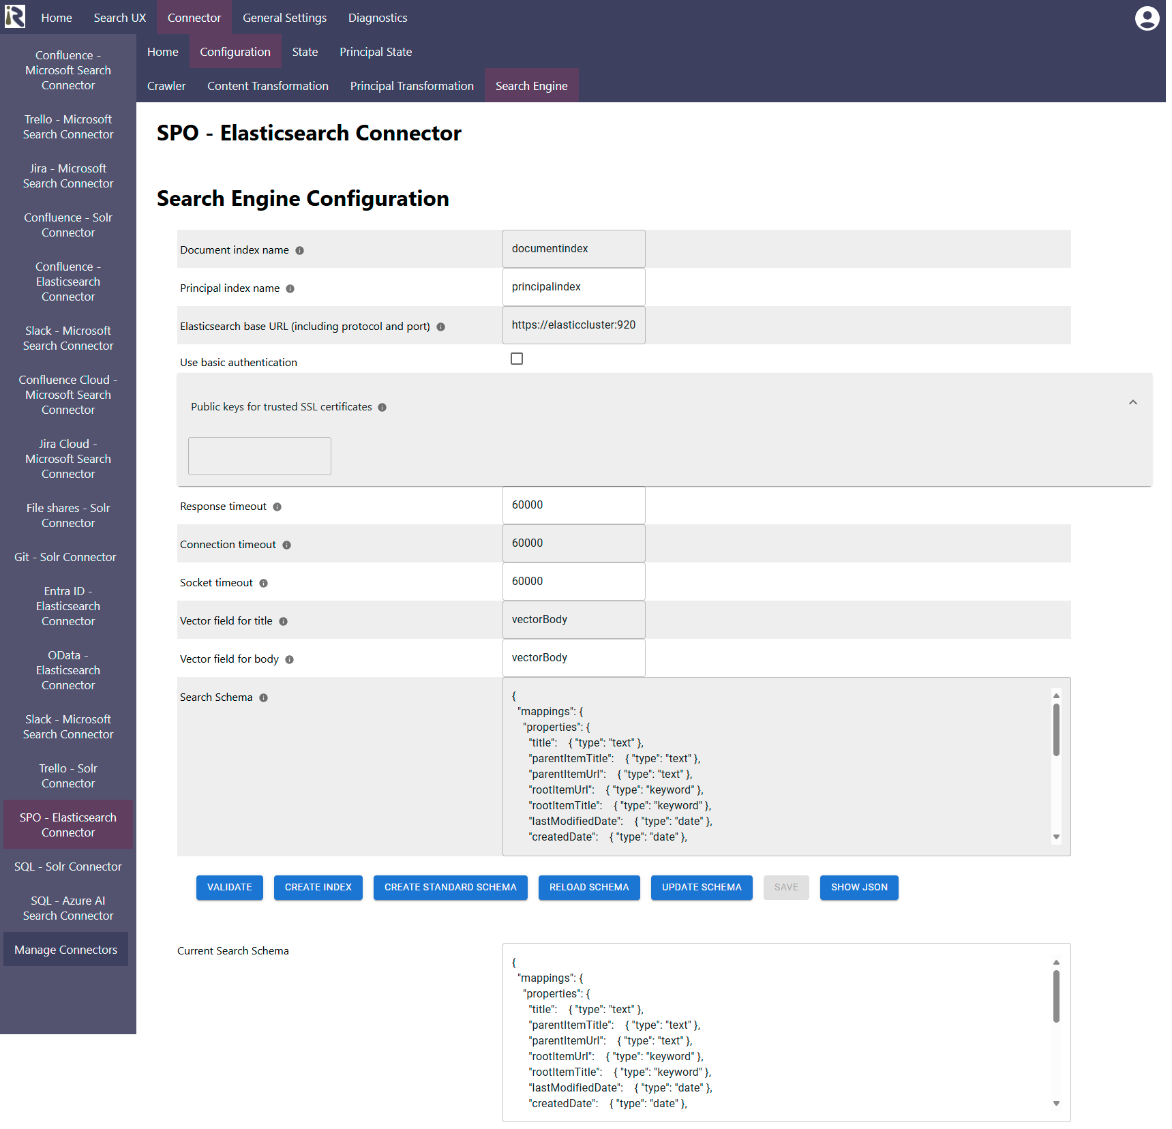Viewport: 1172px width, 1129px height.
Task: Click info icon next to Socket timeout
Action: pyautogui.click(x=264, y=584)
